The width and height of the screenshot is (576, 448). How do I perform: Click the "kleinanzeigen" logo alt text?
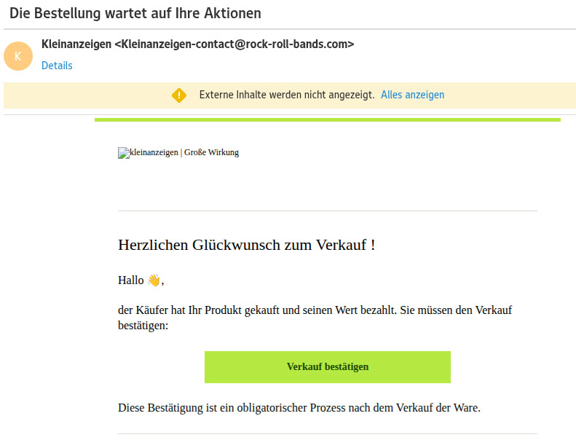153,152
